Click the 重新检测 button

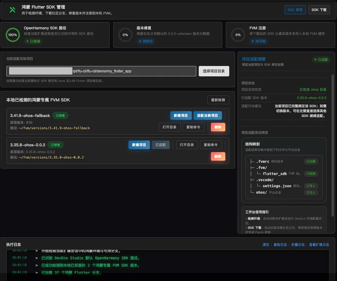coord(218,100)
